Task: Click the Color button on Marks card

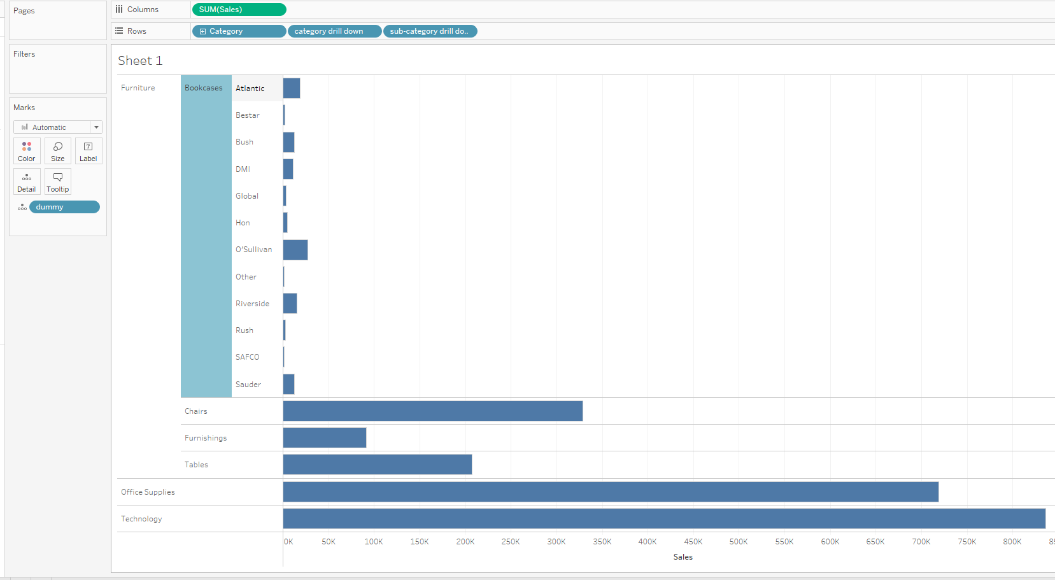Action: coord(27,152)
